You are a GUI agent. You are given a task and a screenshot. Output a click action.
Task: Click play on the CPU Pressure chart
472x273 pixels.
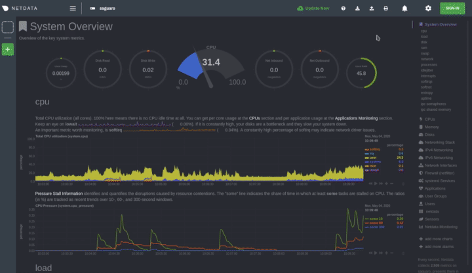pyautogui.click(x=376, y=253)
